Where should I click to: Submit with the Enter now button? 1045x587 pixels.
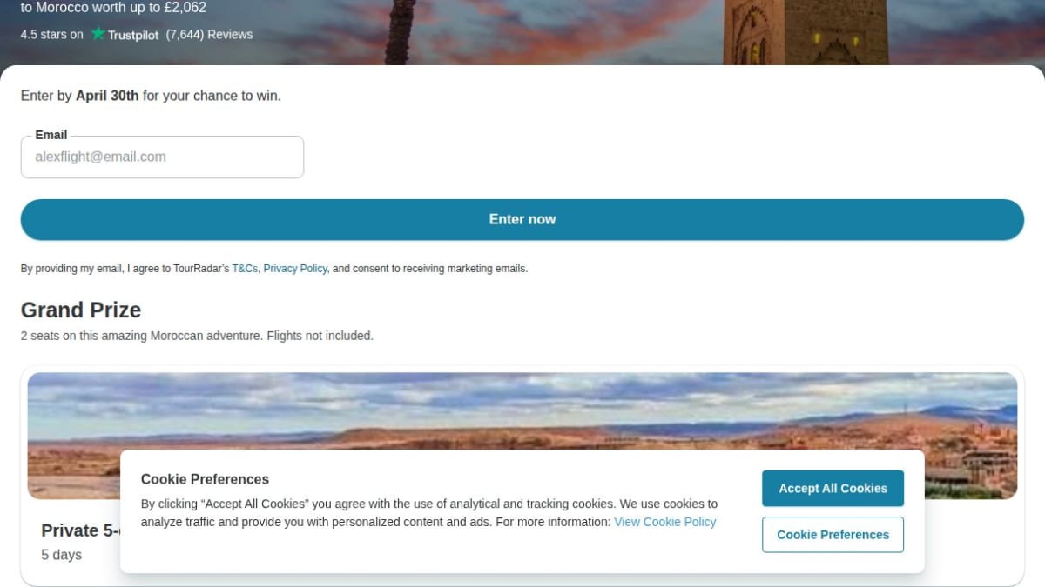[522, 219]
